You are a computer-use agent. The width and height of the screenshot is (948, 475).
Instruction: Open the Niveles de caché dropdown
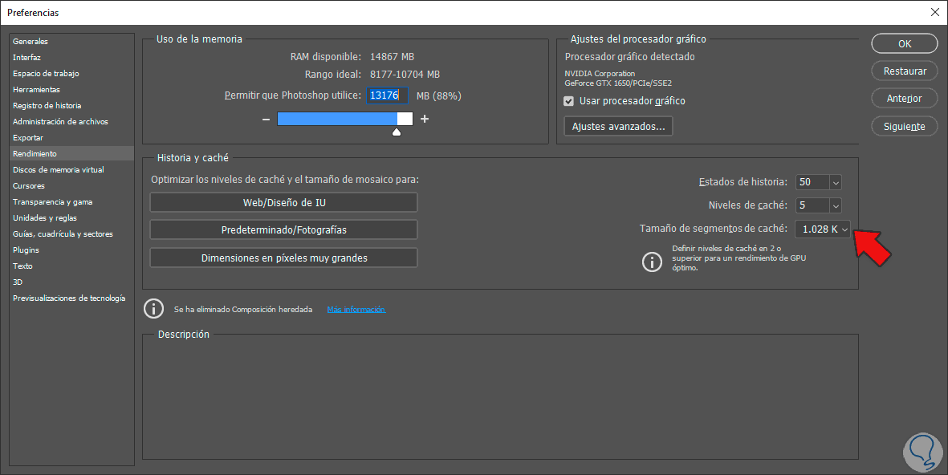[836, 205]
